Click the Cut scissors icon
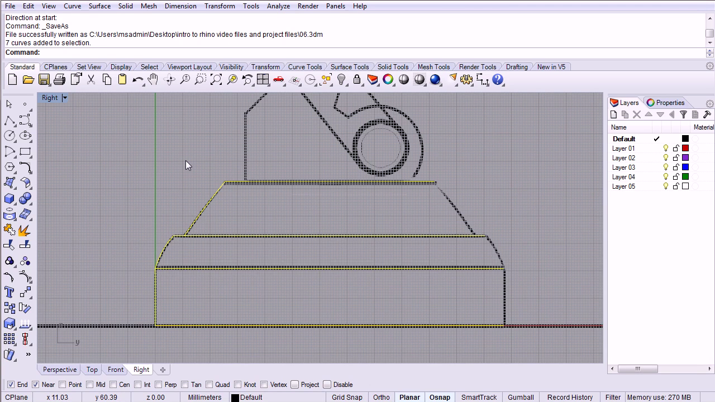Viewport: 715px width, 402px height. point(91,80)
